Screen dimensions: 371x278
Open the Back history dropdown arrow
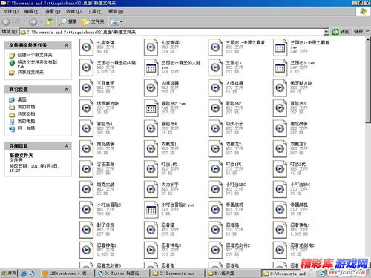coord(24,22)
